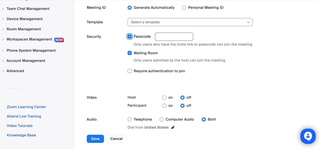
Task: Click the Passcode text field
Action: pos(174,37)
